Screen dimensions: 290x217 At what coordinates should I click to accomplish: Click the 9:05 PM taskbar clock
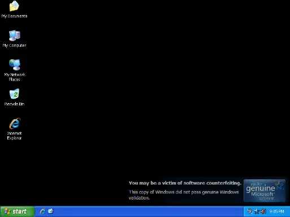[x=276, y=211]
